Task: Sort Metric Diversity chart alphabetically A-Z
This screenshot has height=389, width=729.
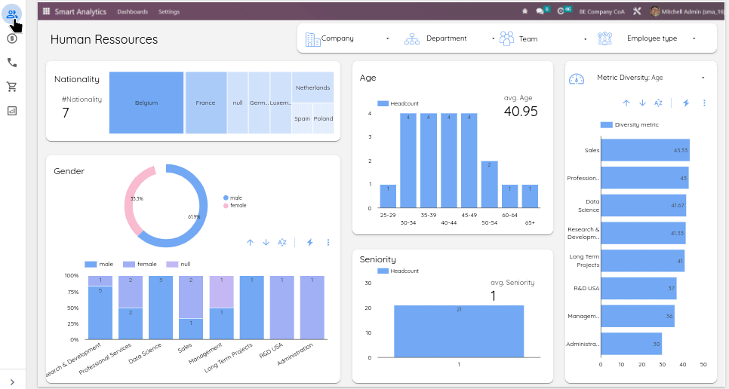Action: point(658,103)
